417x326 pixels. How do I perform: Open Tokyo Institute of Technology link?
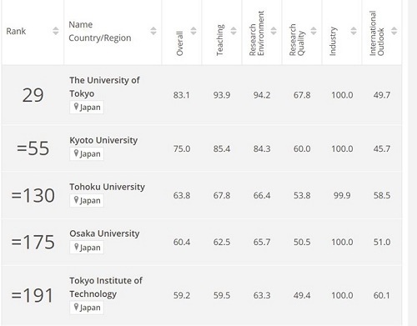tap(106, 287)
